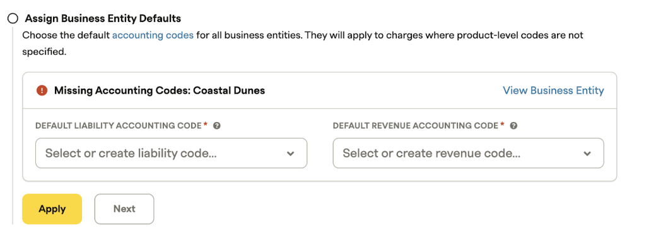Click the red missing codes error icon

tap(42, 91)
